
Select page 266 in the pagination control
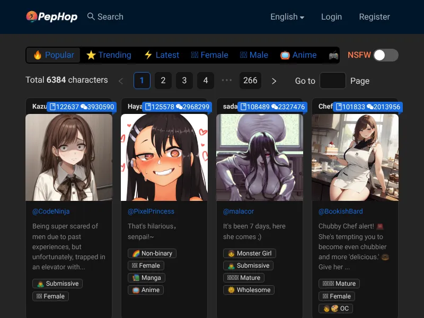click(250, 81)
